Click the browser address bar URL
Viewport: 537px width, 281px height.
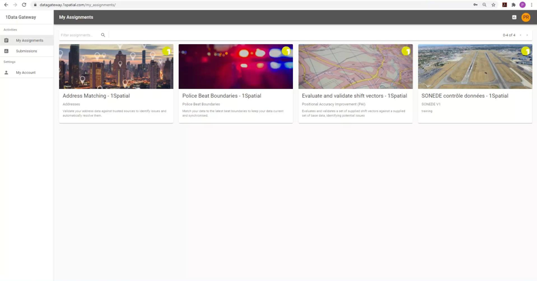coord(77,5)
